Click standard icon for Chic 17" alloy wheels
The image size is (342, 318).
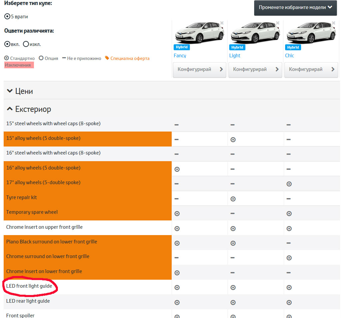pyautogui.click(x=289, y=184)
